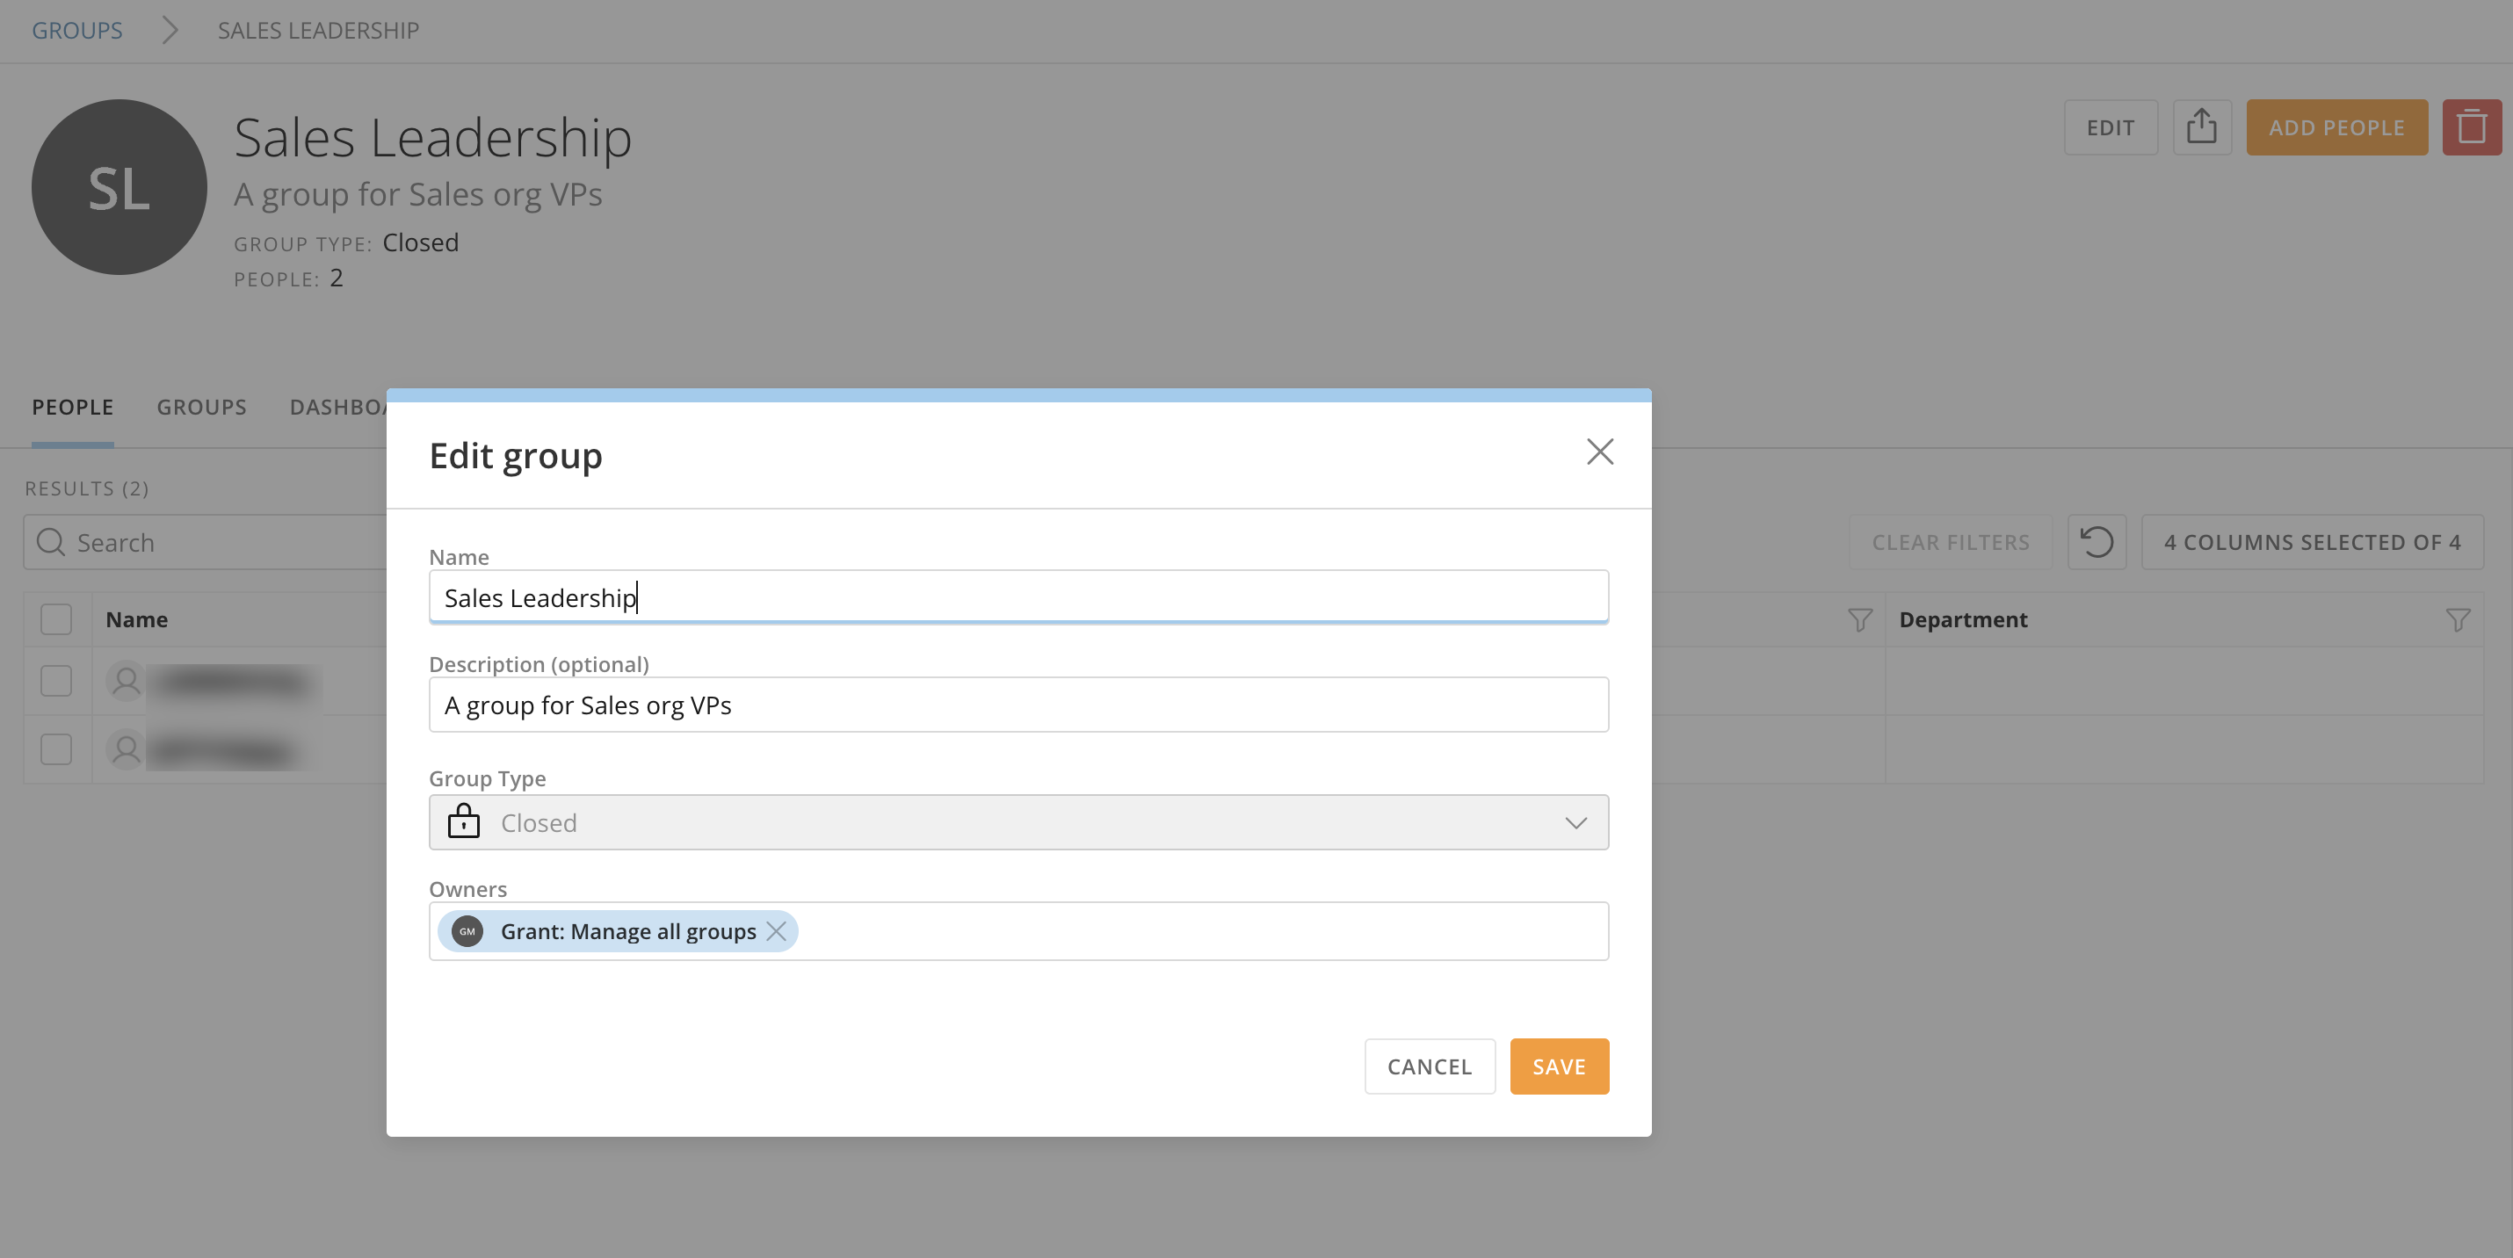This screenshot has height=1258, width=2513.
Task: Click the search magnifier icon
Action: pos(51,542)
